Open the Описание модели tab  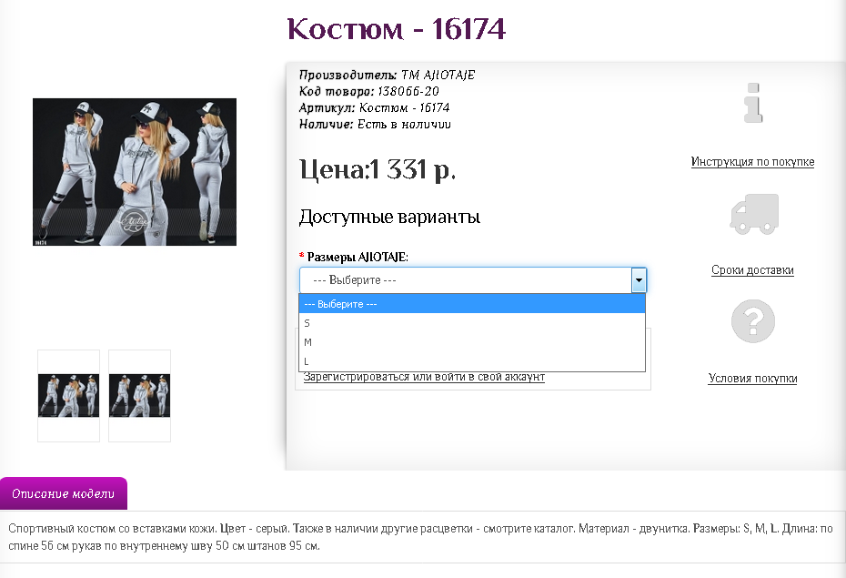pos(64,493)
